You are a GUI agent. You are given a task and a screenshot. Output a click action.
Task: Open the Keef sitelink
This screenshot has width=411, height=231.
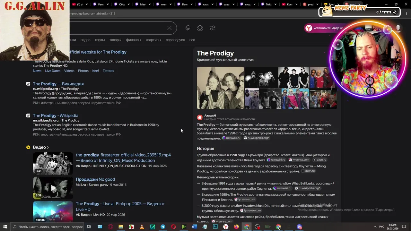[96, 71]
